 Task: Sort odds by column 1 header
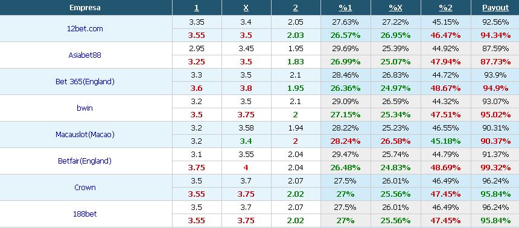[197, 8]
